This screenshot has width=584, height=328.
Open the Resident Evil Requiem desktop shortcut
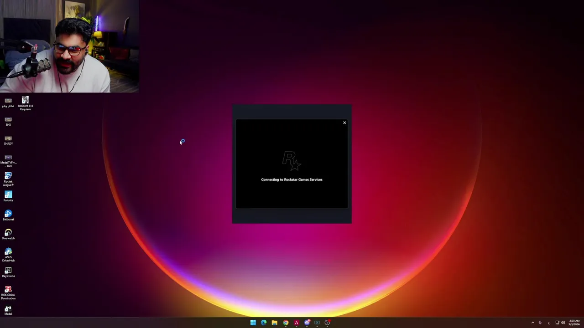[26, 103]
